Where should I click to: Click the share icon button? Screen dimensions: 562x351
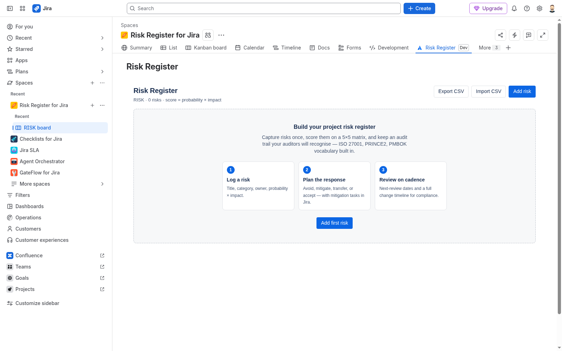tap(501, 35)
